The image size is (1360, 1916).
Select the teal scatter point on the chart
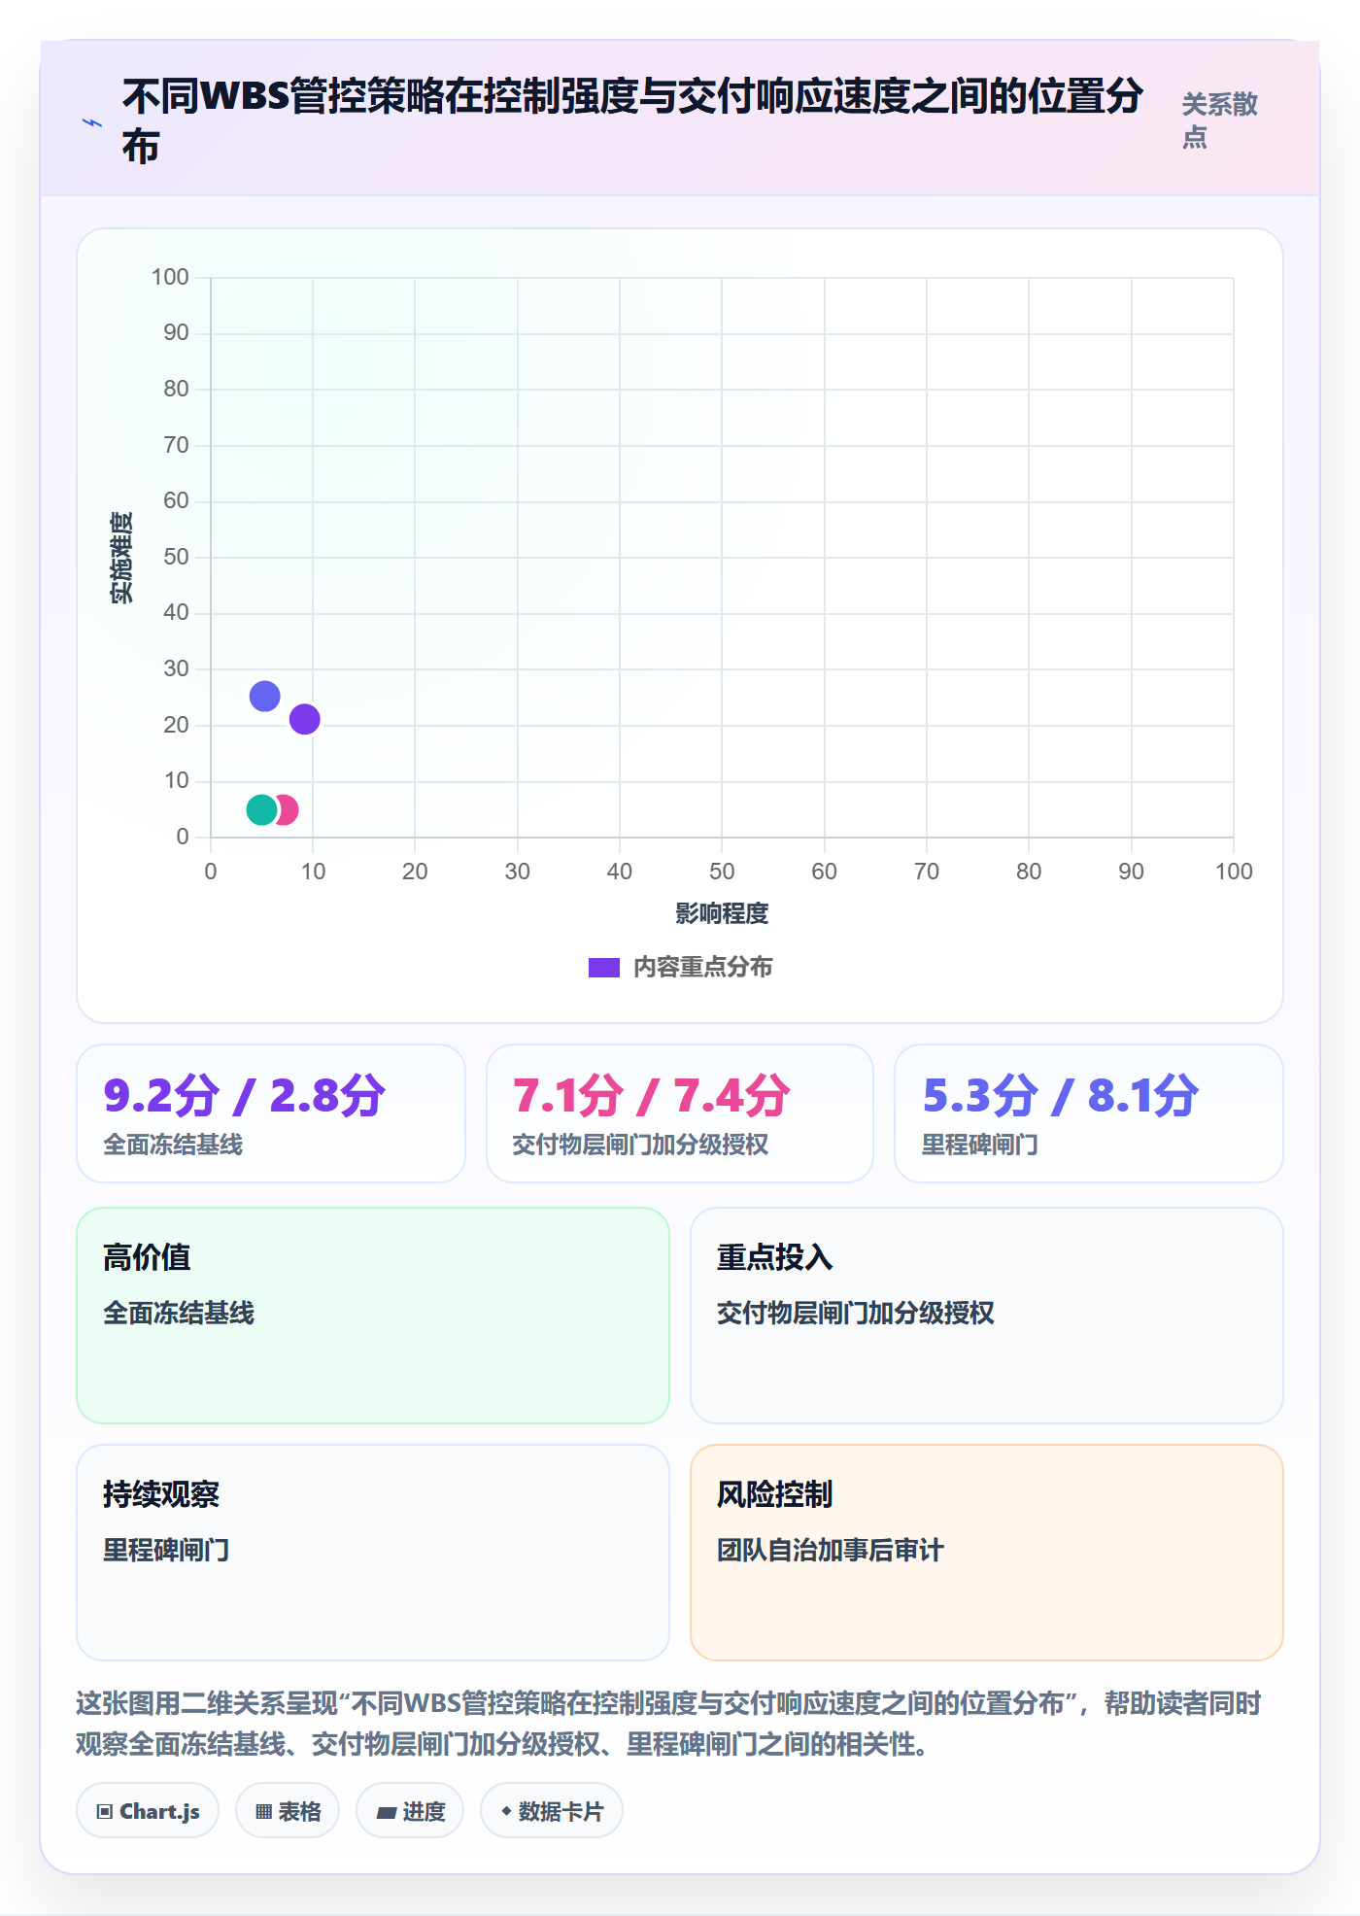(x=261, y=809)
